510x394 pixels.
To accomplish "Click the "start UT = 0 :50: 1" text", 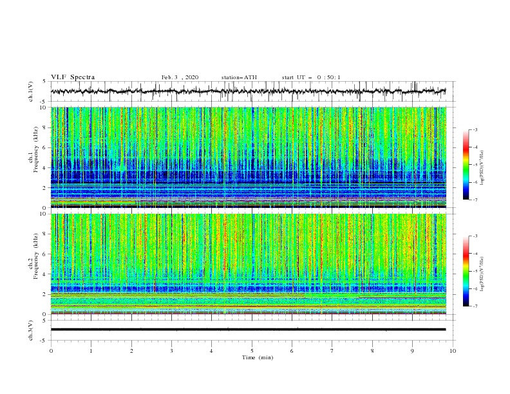I will click(x=311, y=77).
